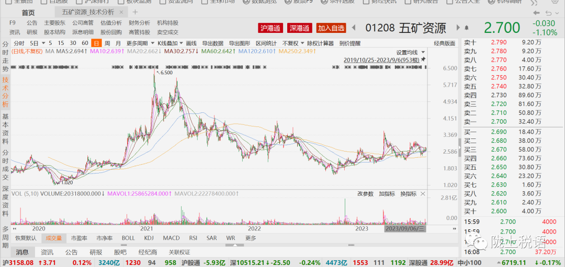Open the F9 menu item

(13, 22)
